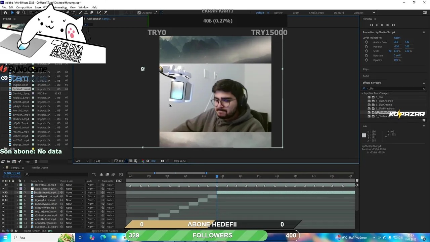This screenshot has width=430, height=242.
Task: Select the Clone Stamp tool
Action: pyautogui.click(x=86, y=12)
